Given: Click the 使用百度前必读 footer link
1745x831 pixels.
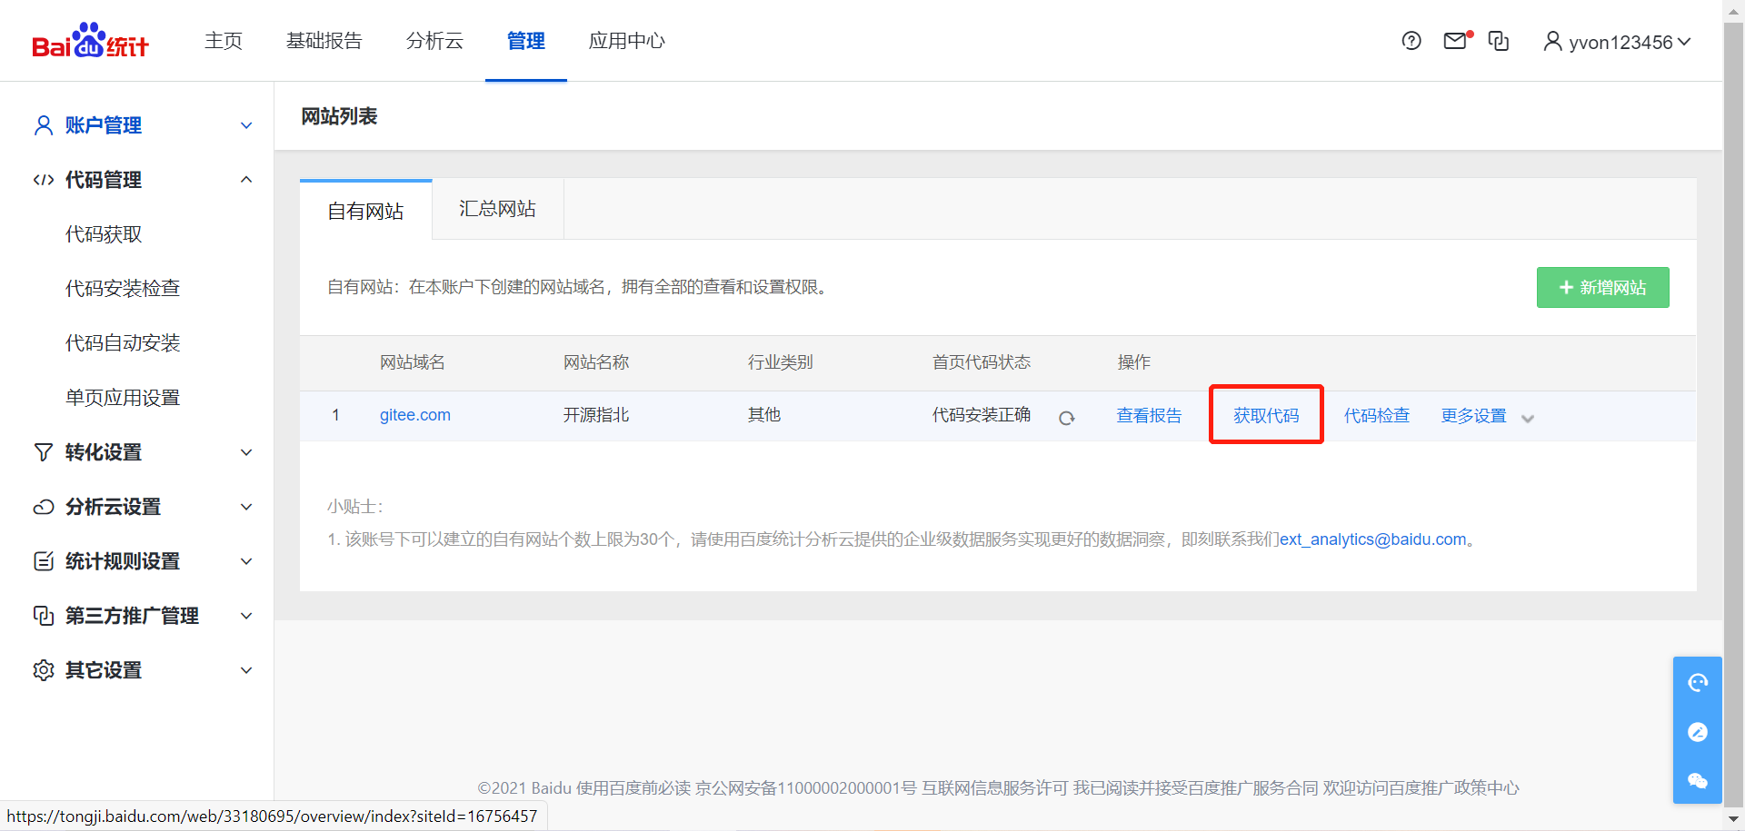Looking at the screenshot, I should [x=633, y=788].
